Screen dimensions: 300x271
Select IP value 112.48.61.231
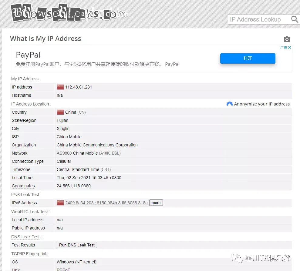79,87
